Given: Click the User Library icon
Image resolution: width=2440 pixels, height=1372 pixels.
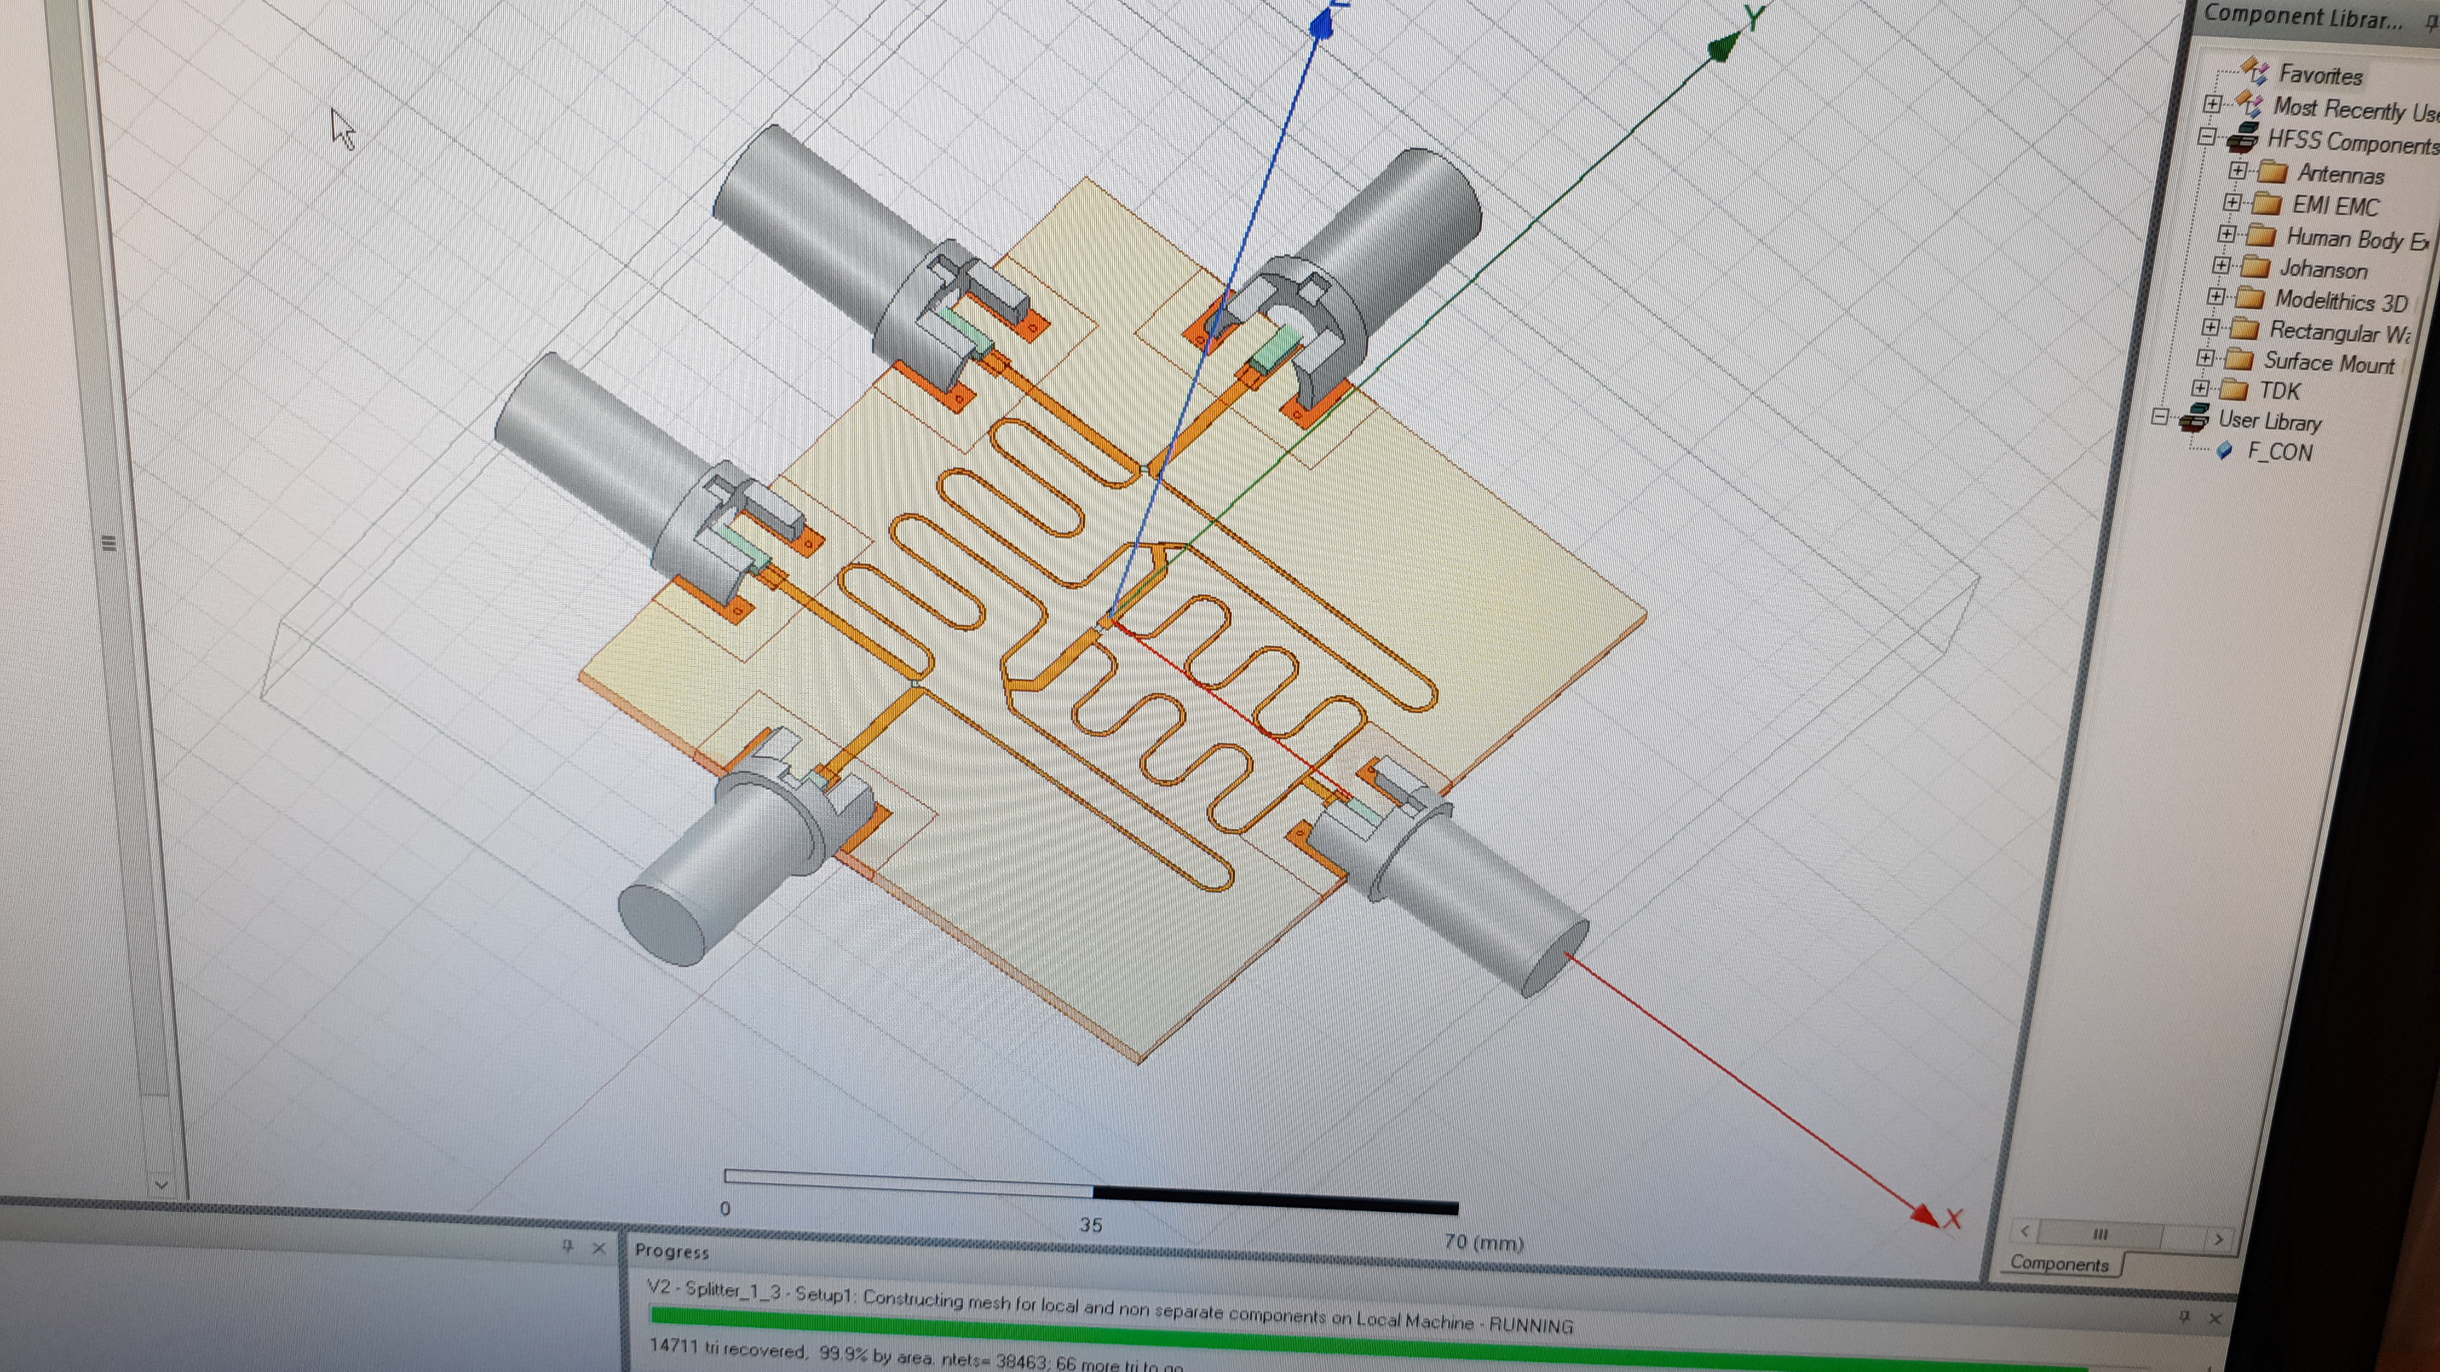Looking at the screenshot, I should 2194,419.
